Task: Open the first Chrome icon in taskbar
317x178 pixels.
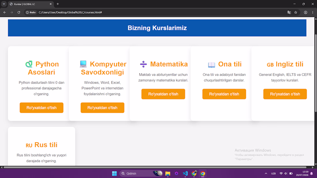Action: coord(194,173)
